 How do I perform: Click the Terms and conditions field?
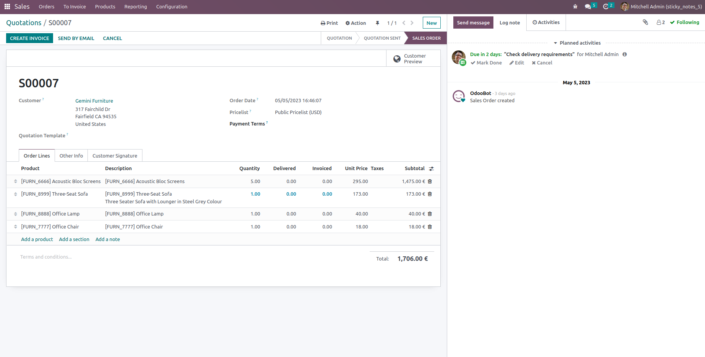[x=46, y=257]
